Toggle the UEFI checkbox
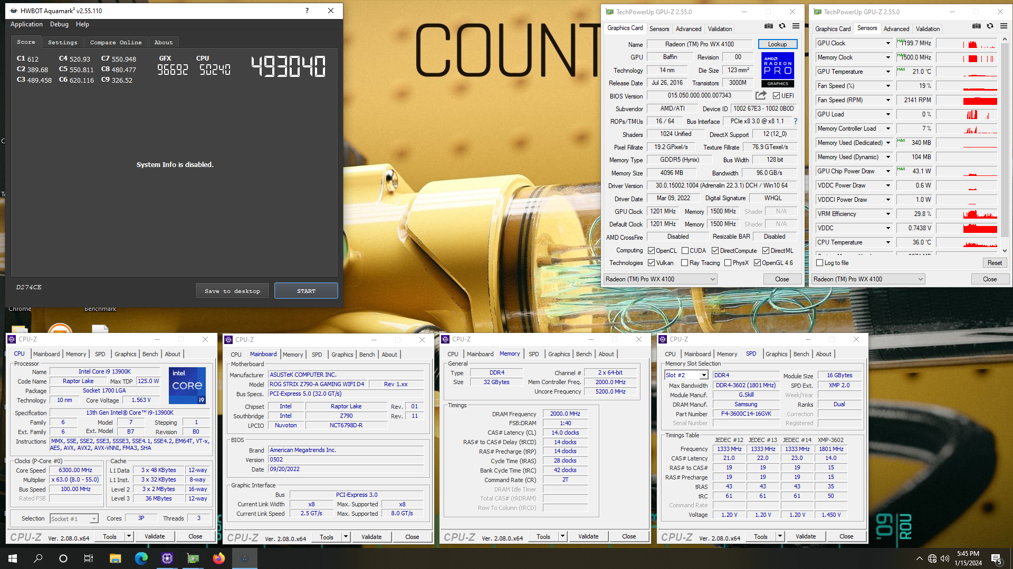This screenshot has width=1013, height=569. tap(776, 96)
